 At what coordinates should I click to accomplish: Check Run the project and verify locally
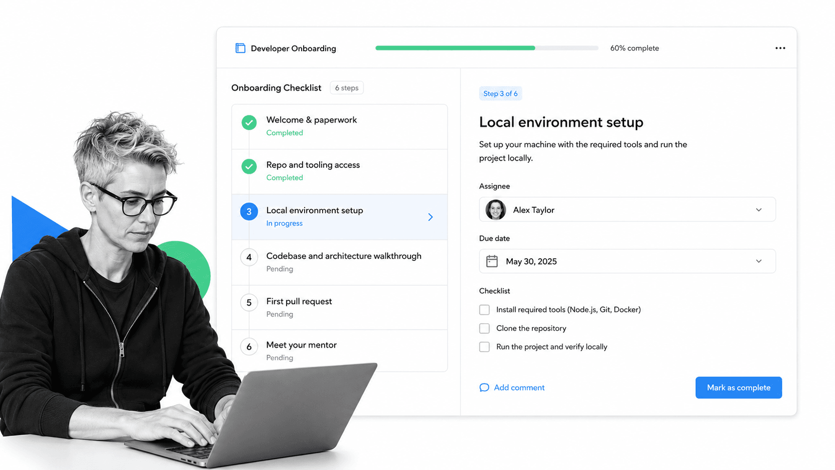click(484, 347)
